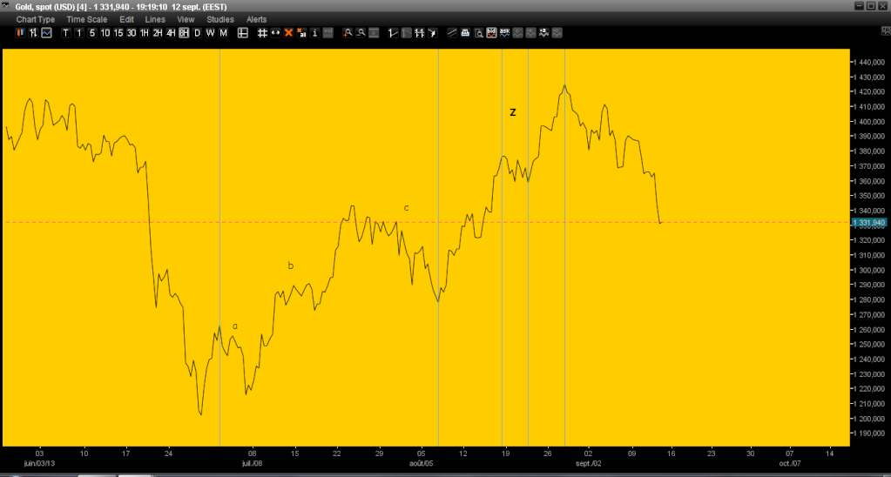Click the 'juin/03/13' date axis label
The image size is (891, 477).
click(38, 463)
